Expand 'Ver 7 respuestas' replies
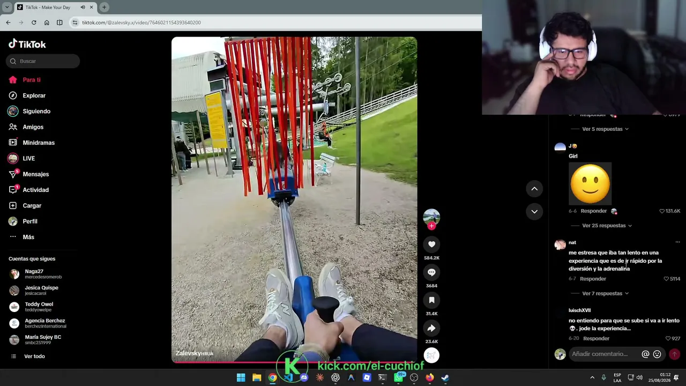Viewport: 686px width, 386px height. 605,294
